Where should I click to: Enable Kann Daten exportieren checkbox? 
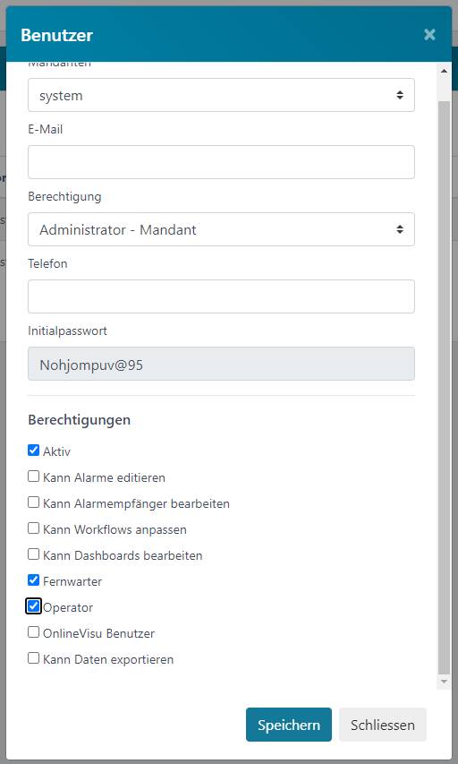pyautogui.click(x=33, y=658)
